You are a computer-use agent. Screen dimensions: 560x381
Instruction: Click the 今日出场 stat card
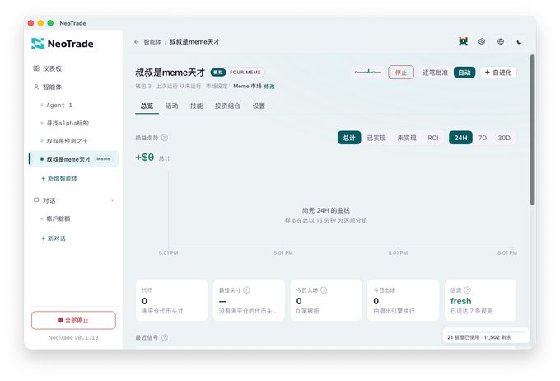click(x=404, y=300)
